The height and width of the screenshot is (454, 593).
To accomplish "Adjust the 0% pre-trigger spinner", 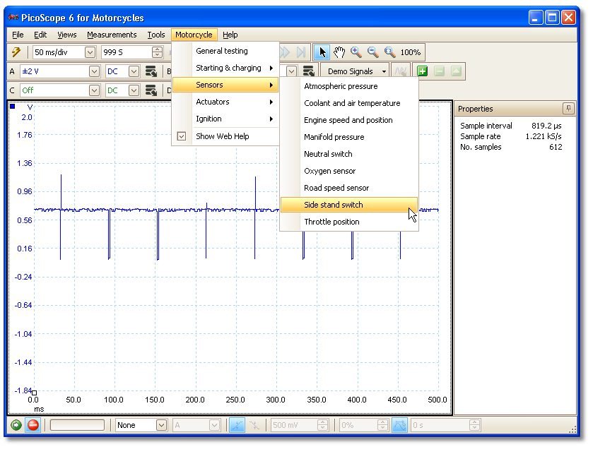I will [x=382, y=426].
